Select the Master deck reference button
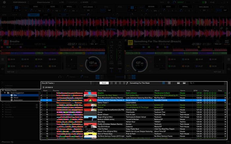231x144 pixels. (104, 83)
